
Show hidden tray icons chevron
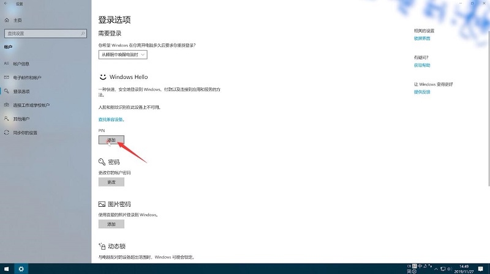click(436, 268)
